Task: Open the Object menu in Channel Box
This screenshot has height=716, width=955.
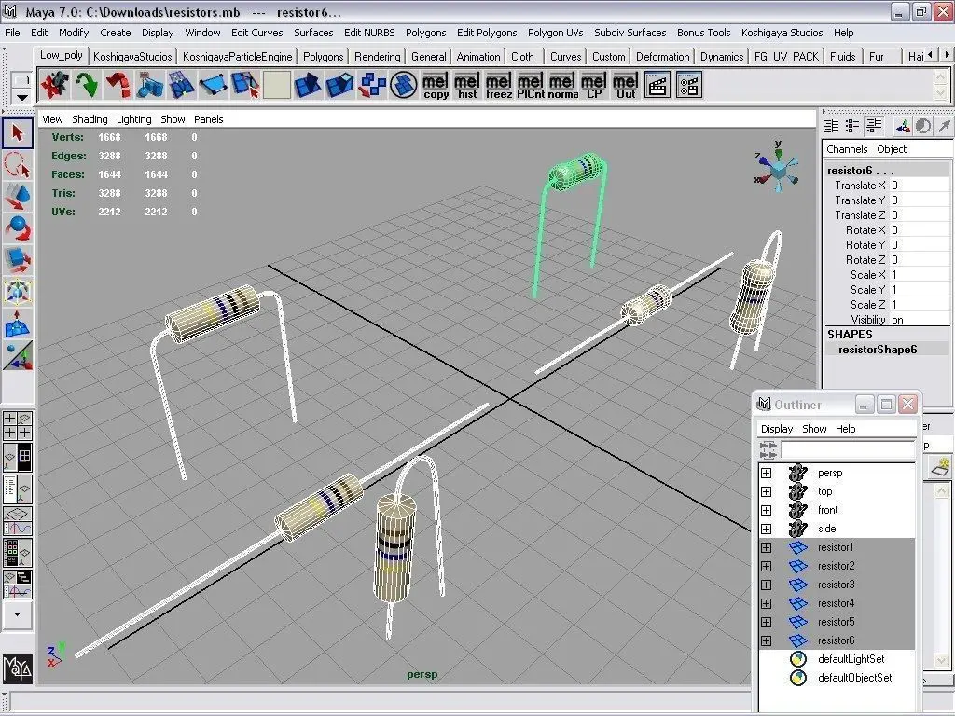Action: [x=891, y=149]
